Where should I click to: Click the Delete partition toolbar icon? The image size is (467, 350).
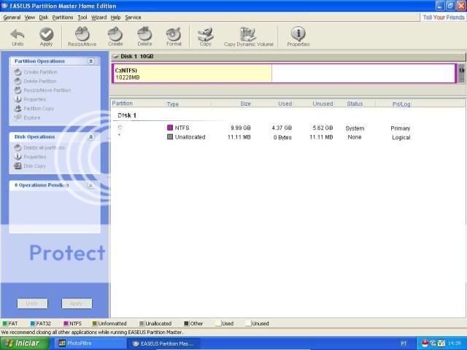pyautogui.click(x=144, y=37)
